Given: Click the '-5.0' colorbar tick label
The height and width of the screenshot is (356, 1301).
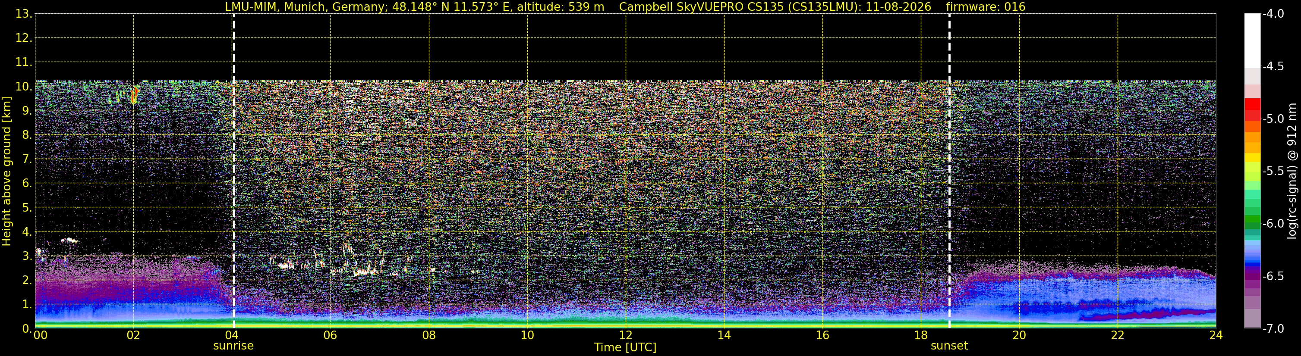Looking at the screenshot, I should point(1273,119).
